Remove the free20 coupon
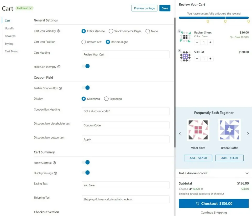 202,189
